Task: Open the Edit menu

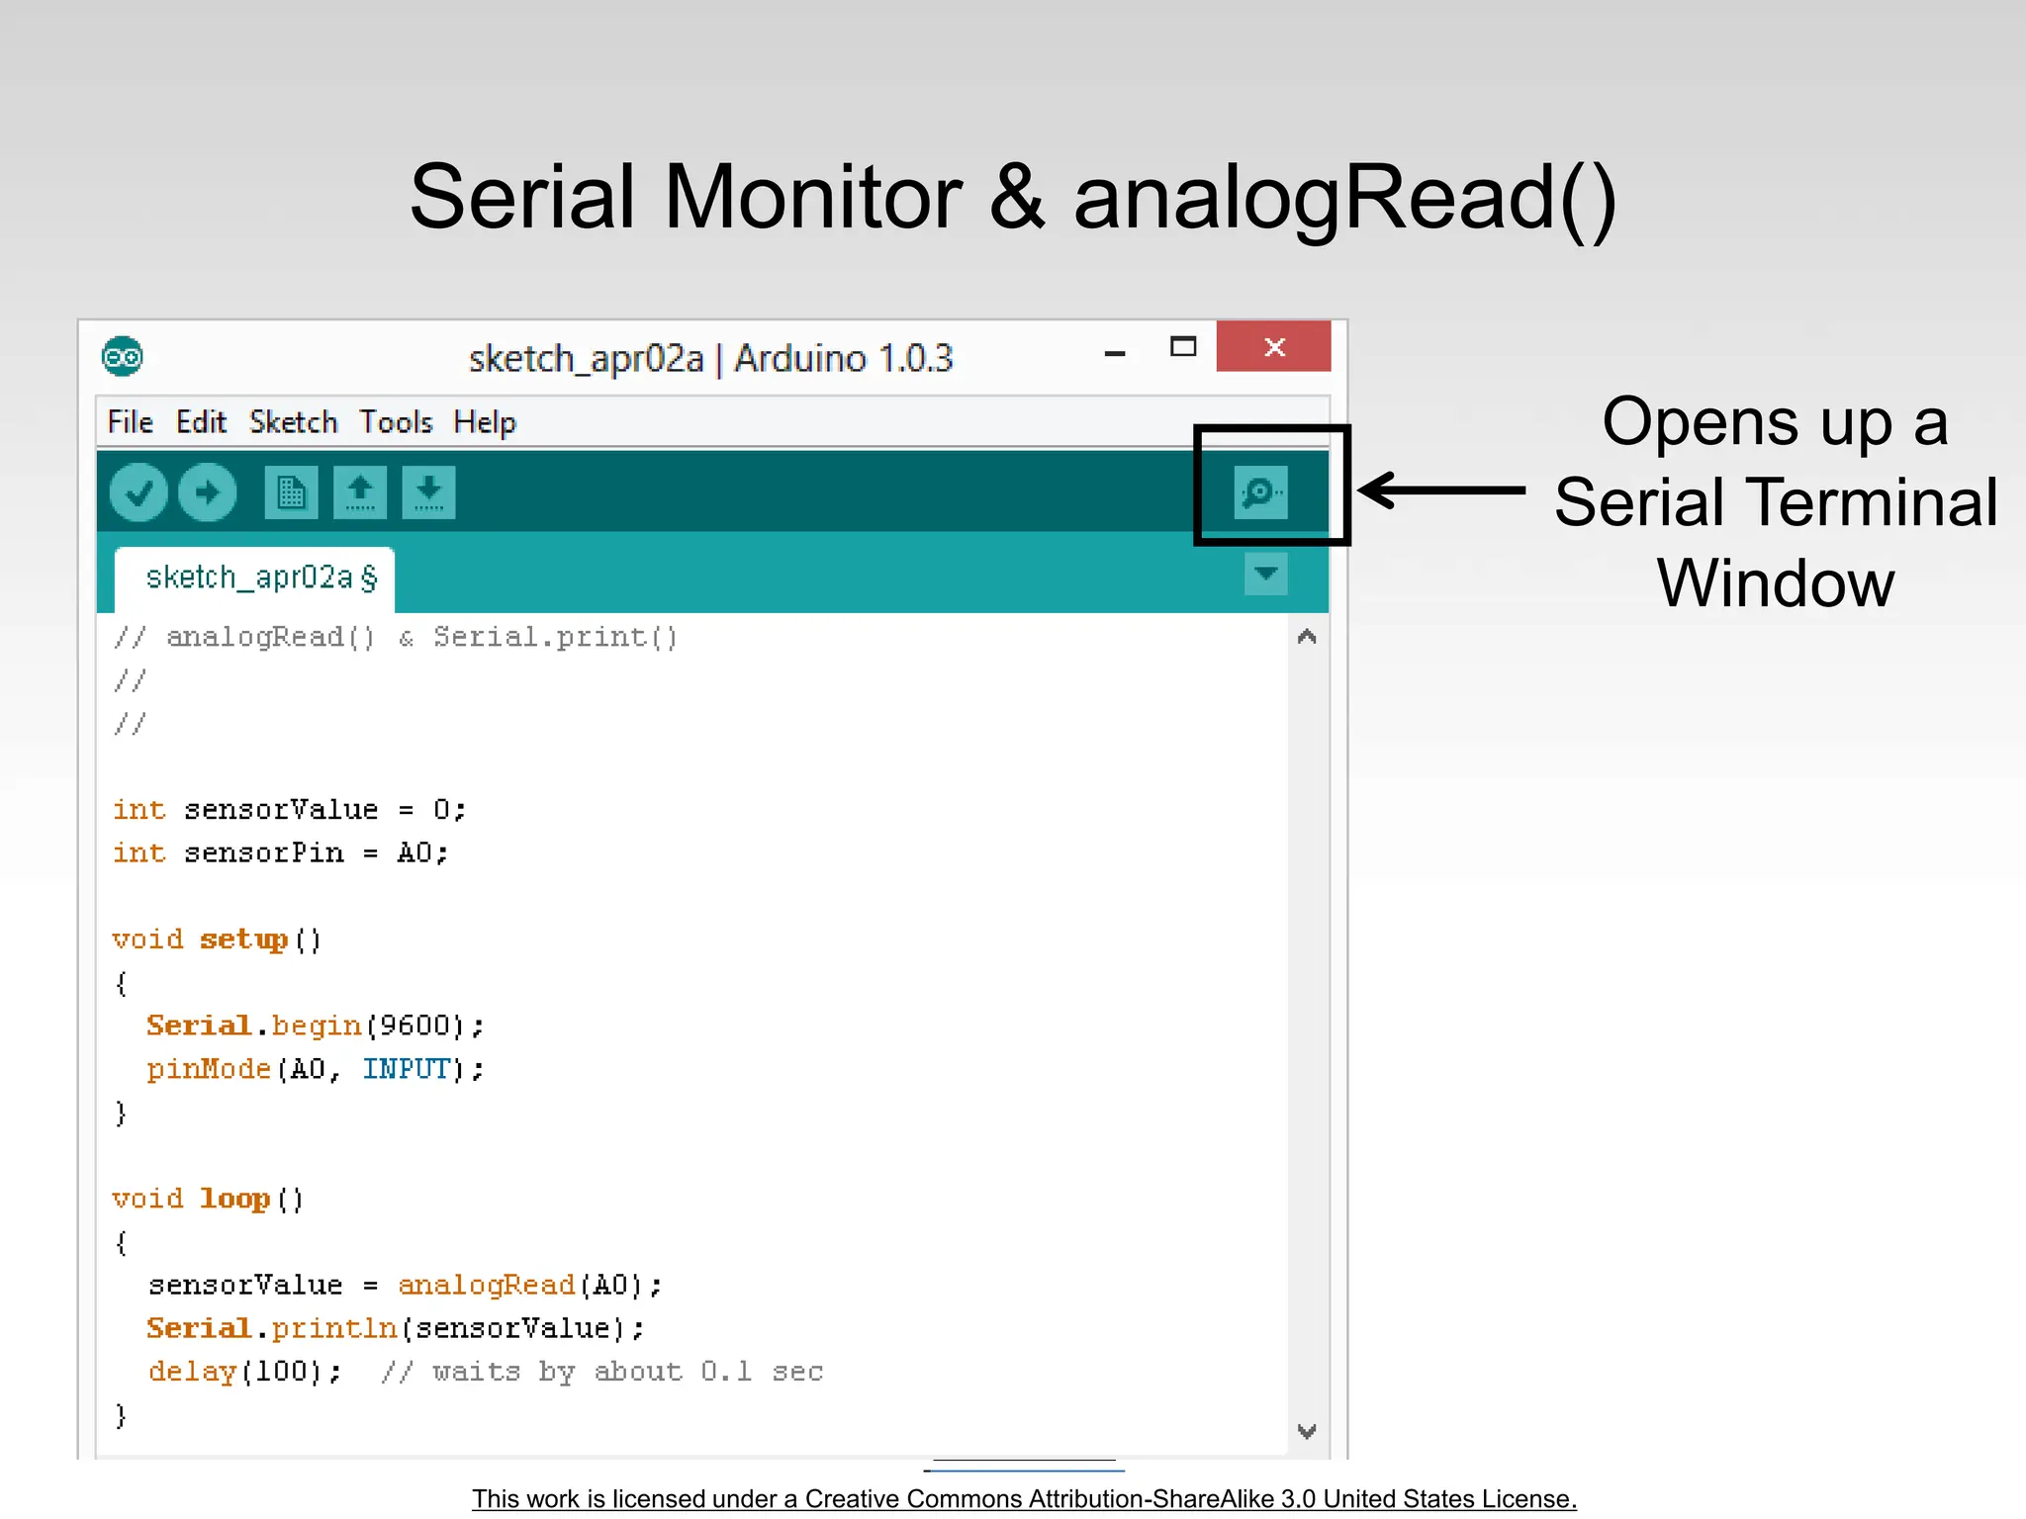Action: [201, 422]
